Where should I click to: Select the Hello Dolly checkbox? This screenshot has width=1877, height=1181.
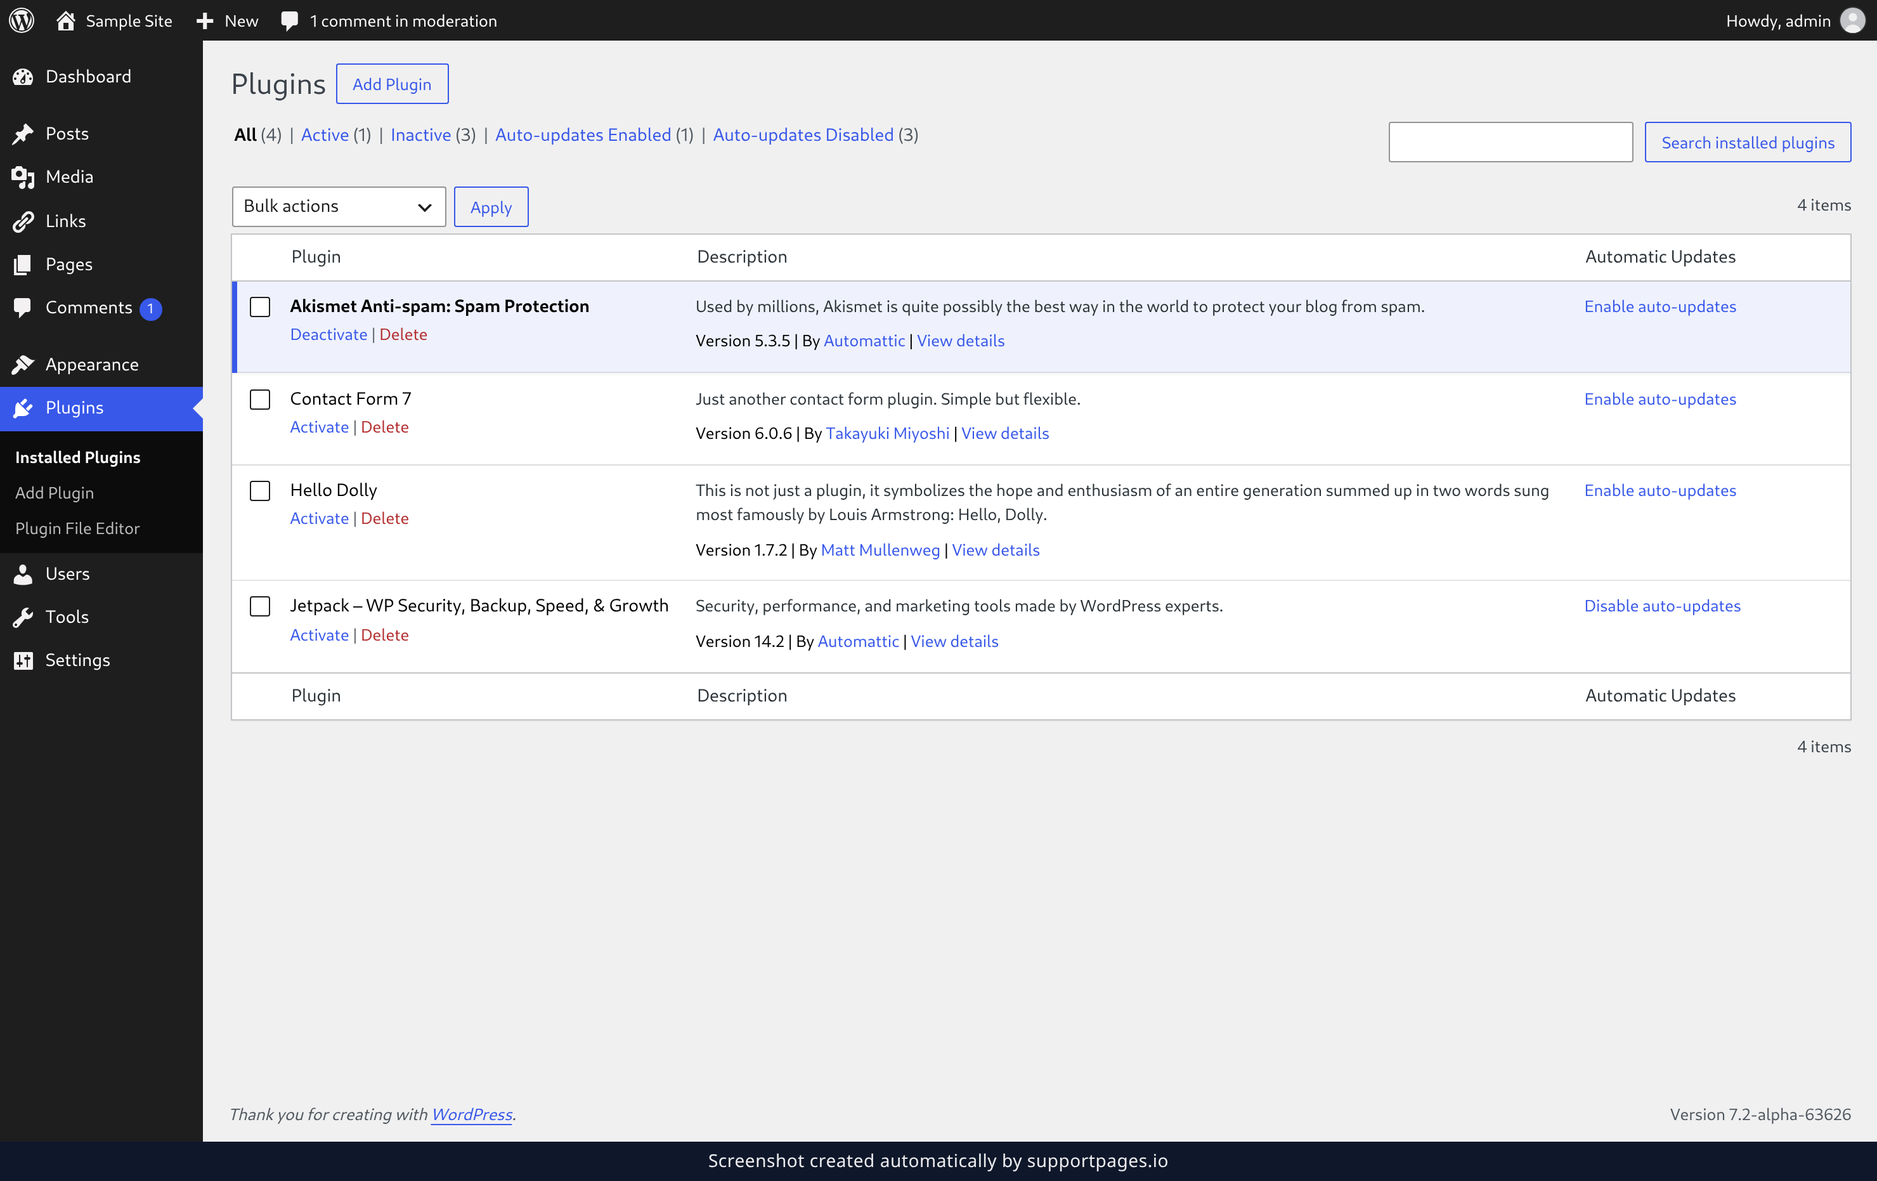coord(259,490)
